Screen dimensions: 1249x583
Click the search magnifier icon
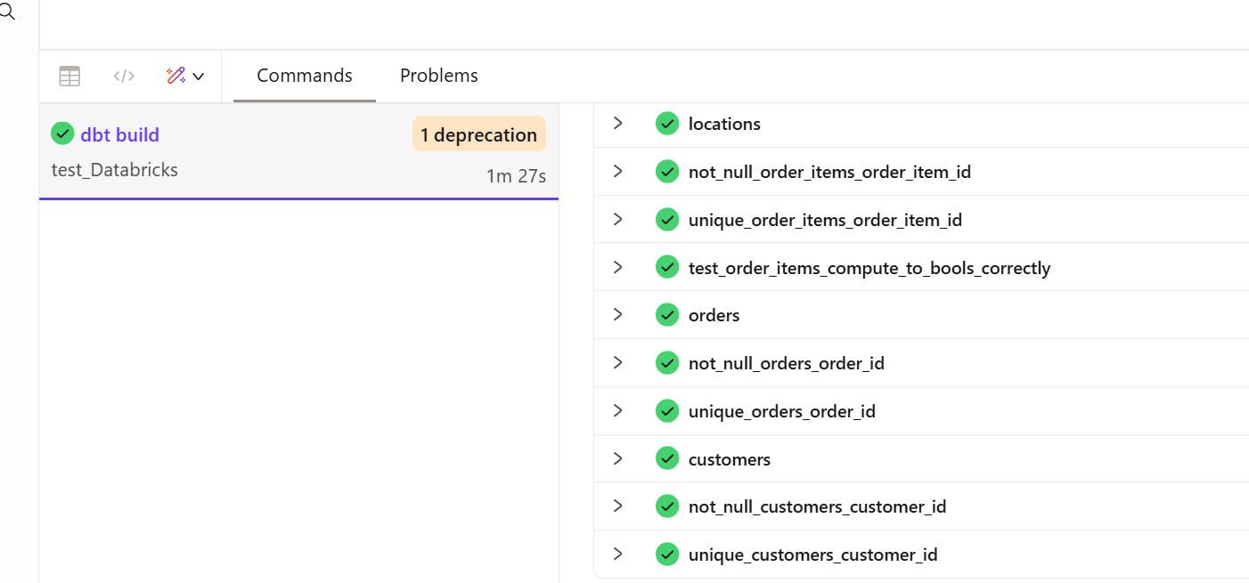[7, 12]
